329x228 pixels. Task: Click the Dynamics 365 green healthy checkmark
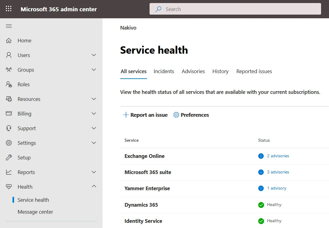tap(261, 205)
